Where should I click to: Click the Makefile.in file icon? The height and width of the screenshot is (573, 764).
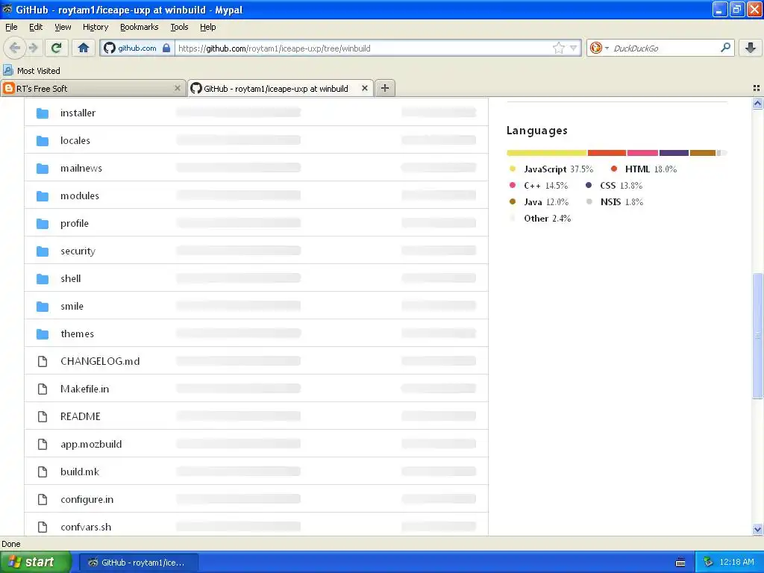[x=43, y=389]
